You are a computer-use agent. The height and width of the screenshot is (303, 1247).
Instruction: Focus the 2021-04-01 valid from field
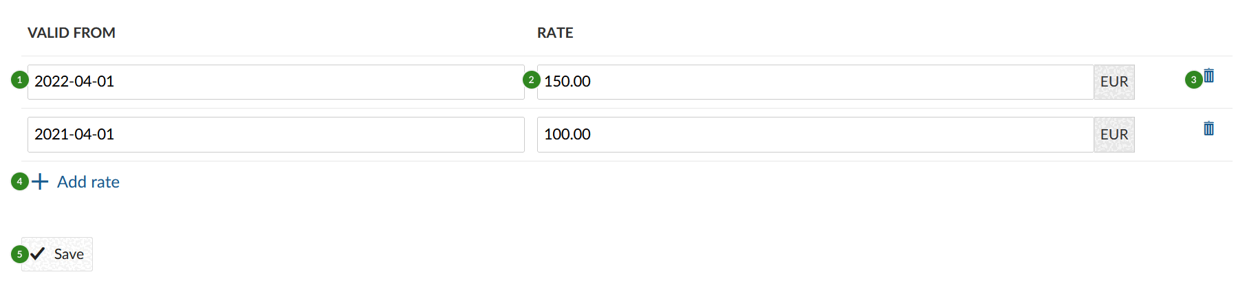click(275, 135)
